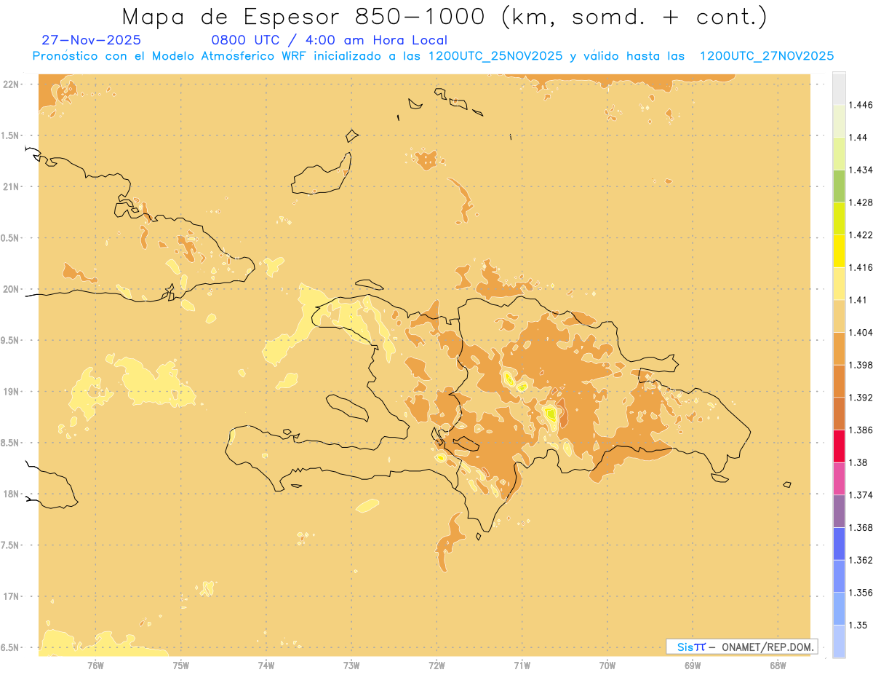Click the legend value 1.386

[x=861, y=430]
